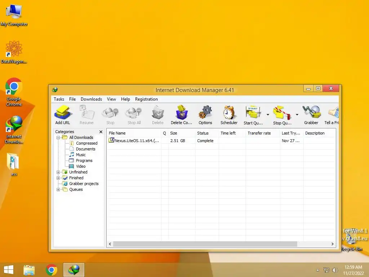Open the Scheduler clock icon

pos(229,115)
